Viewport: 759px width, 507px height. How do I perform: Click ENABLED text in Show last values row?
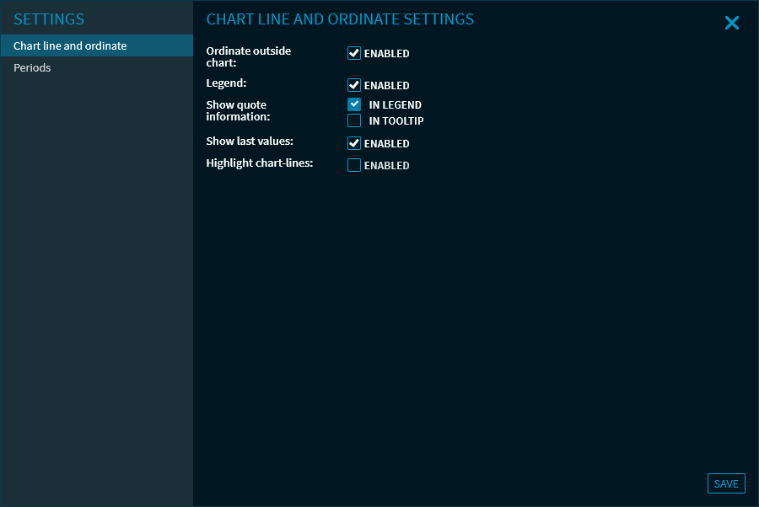pyautogui.click(x=386, y=144)
